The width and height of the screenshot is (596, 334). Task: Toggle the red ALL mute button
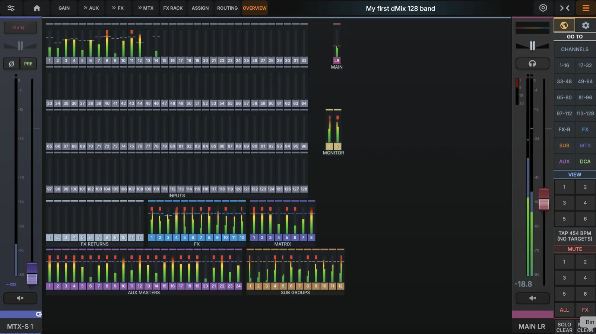point(564,310)
